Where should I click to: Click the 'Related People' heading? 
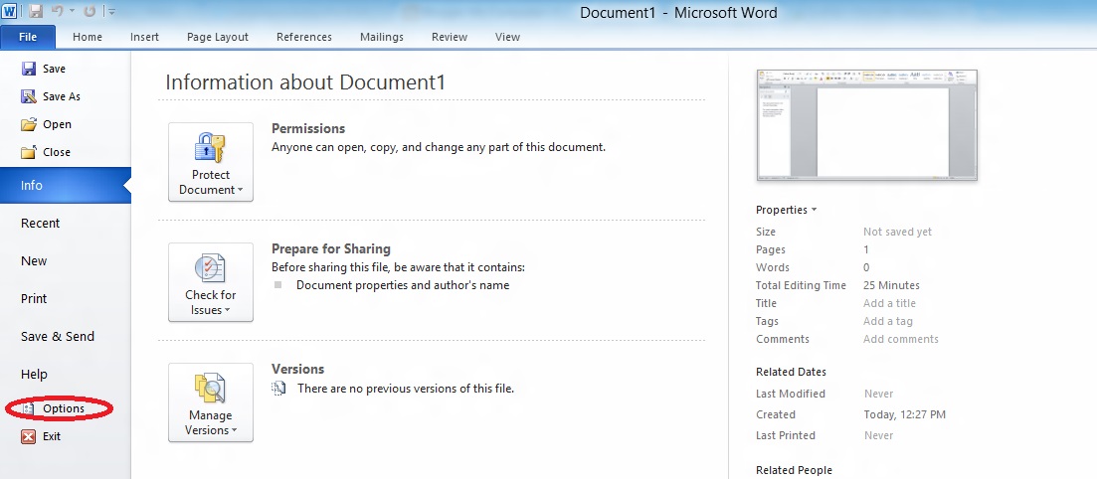coord(794,471)
